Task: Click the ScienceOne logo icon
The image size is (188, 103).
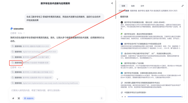Action: point(11,29)
